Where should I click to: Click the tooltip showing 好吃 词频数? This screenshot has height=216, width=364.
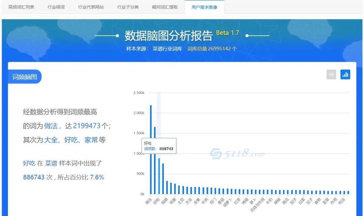pos(158,145)
